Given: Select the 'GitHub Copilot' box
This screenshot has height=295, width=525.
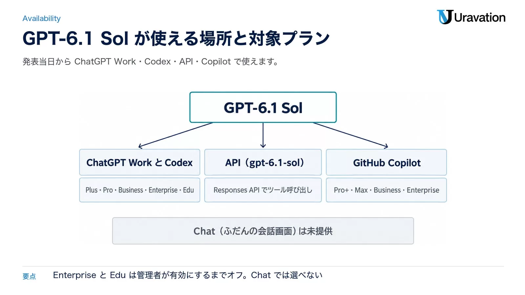Looking at the screenshot, I should (x=386, y=162).
